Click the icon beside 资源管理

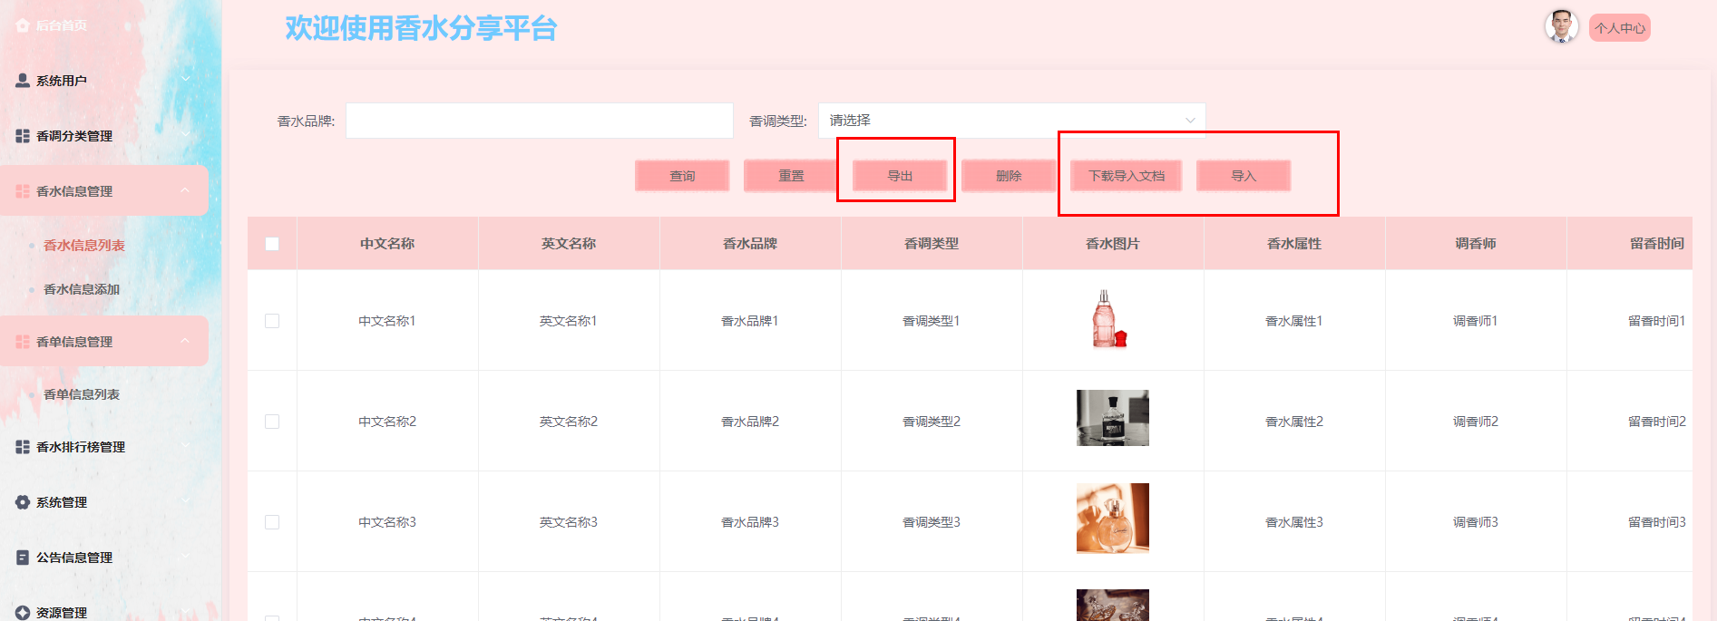tap(23, 613)
